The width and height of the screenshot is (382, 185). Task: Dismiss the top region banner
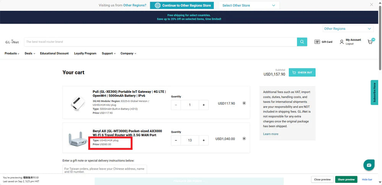[x=372, y=5]
